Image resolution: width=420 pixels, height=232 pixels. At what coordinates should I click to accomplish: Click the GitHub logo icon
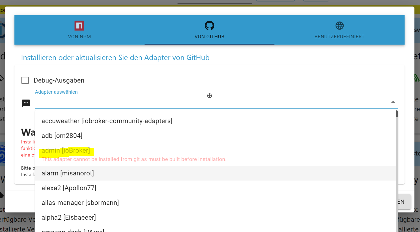coord(209,25)
